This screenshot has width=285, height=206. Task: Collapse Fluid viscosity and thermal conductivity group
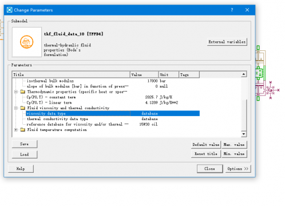coord(16,108)
